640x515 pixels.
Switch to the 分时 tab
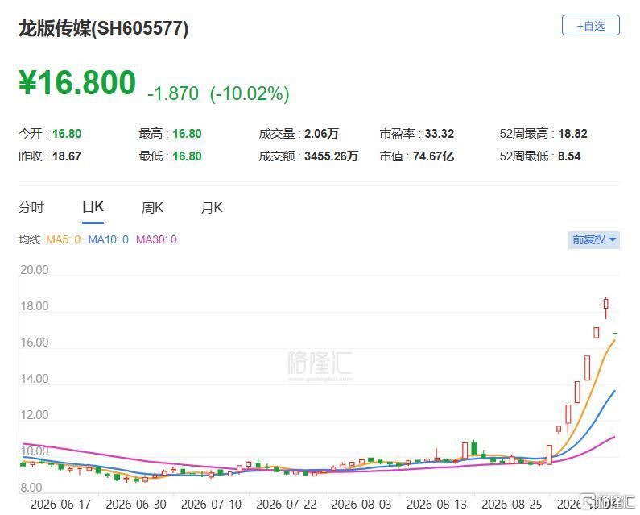[x=31, y=207]
